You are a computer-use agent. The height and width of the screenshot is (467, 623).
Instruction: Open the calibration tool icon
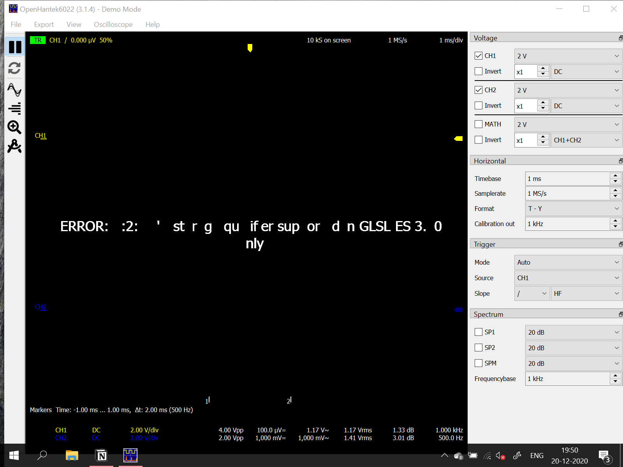pos(14,147)
